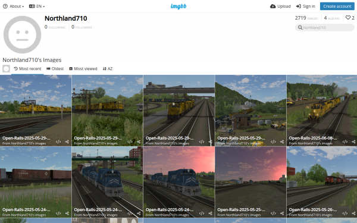Switch to the Most recent tab
The width and height of the screenshot is (357, 223).
point(27,69)
